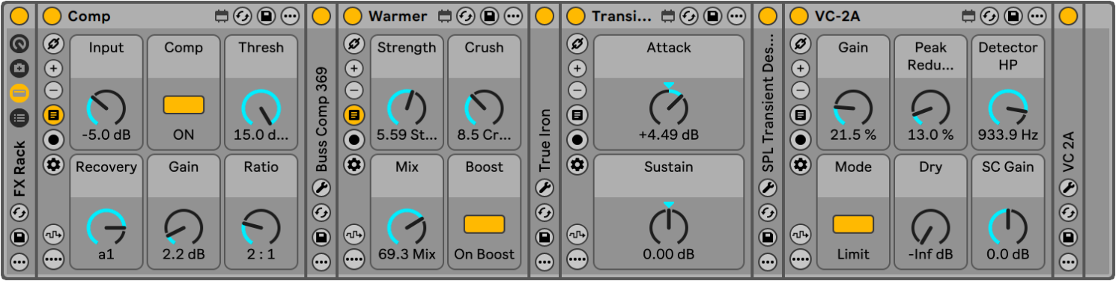Hot-swap the SPL Transient Des... device
This screenshot has height=281, width=1116.
click(768, 212)
